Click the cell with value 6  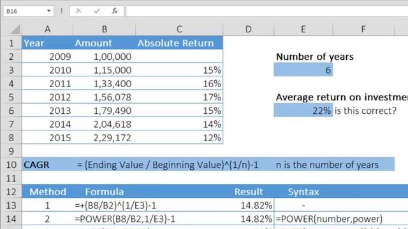303,70
